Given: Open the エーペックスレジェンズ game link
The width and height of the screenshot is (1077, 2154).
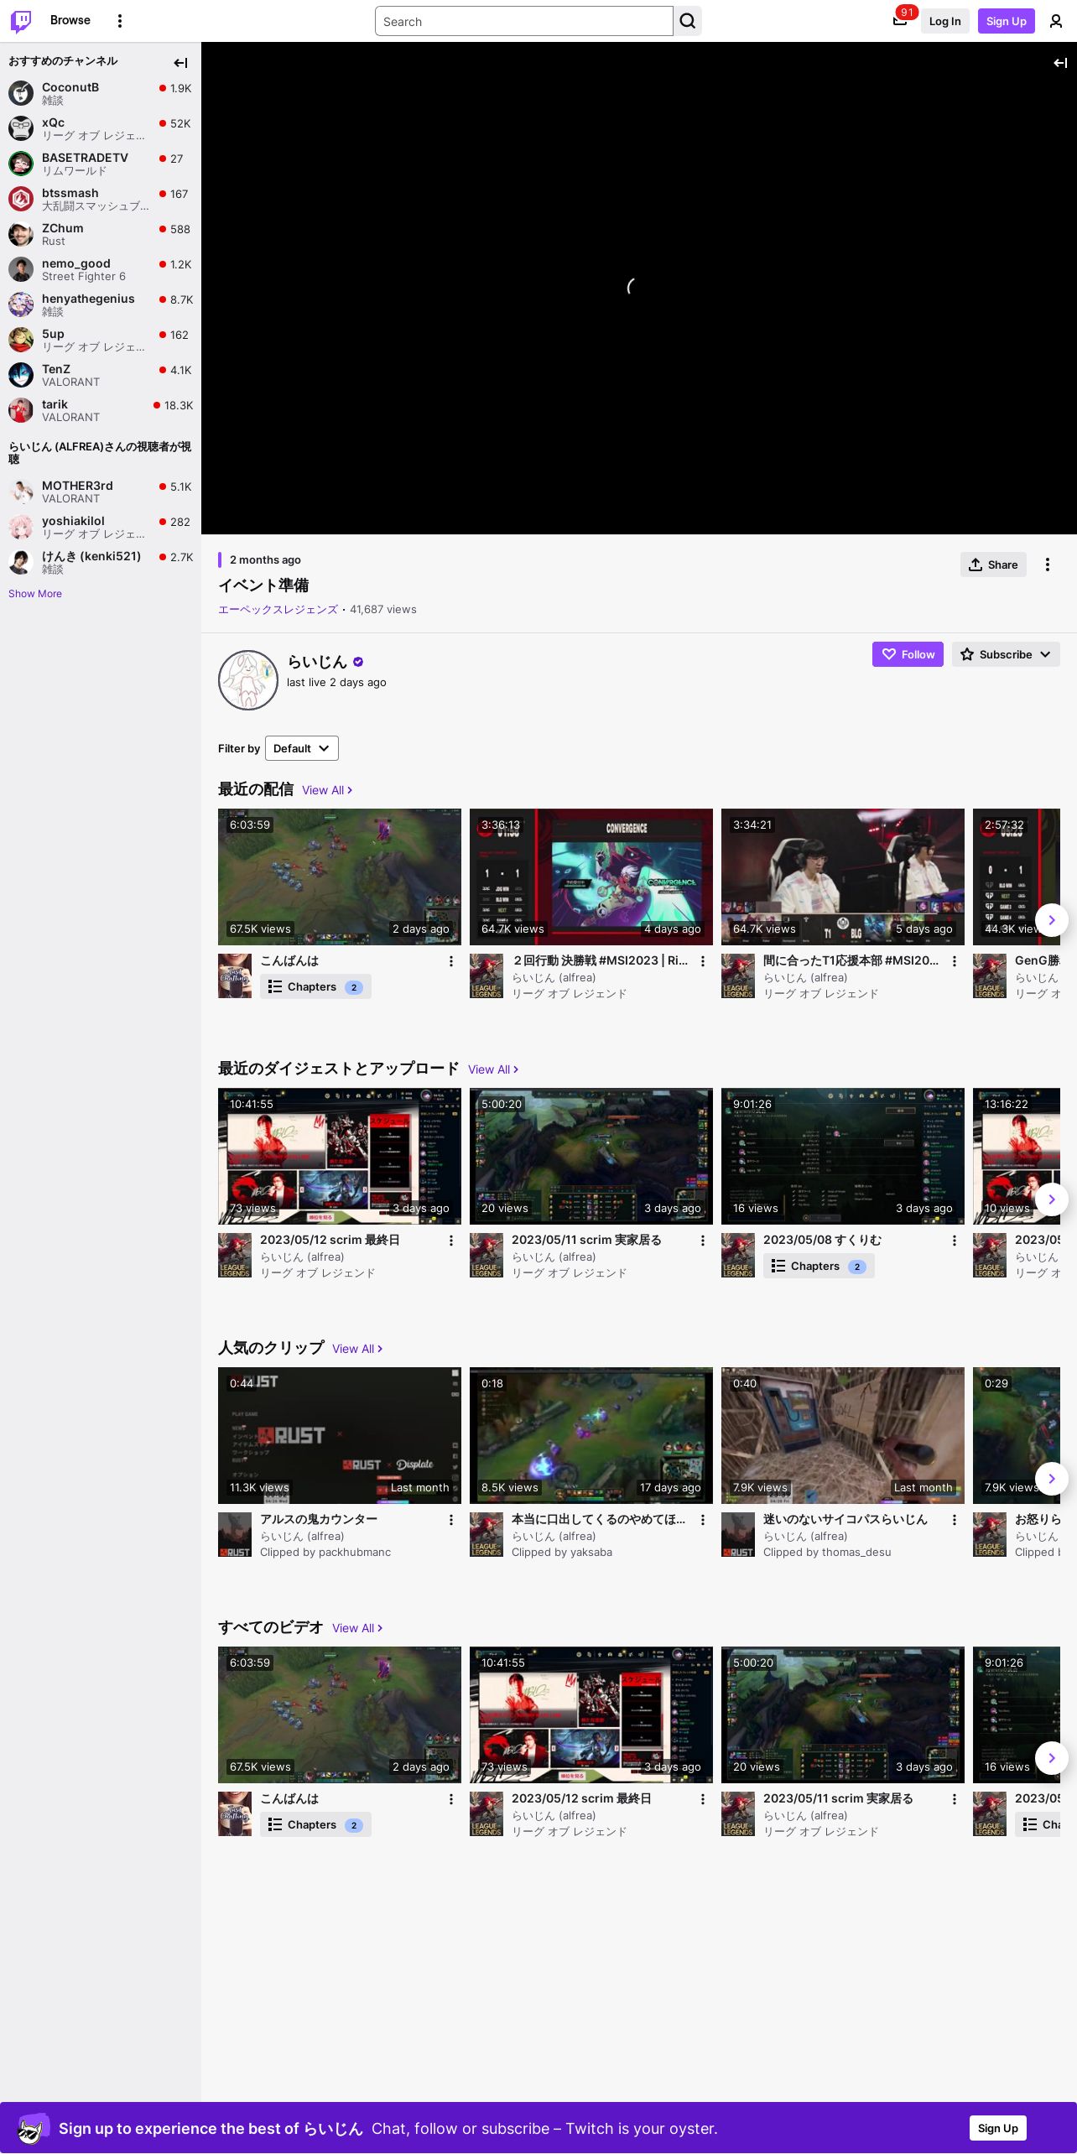Looking at the screenshot, I should pos(278,610).
